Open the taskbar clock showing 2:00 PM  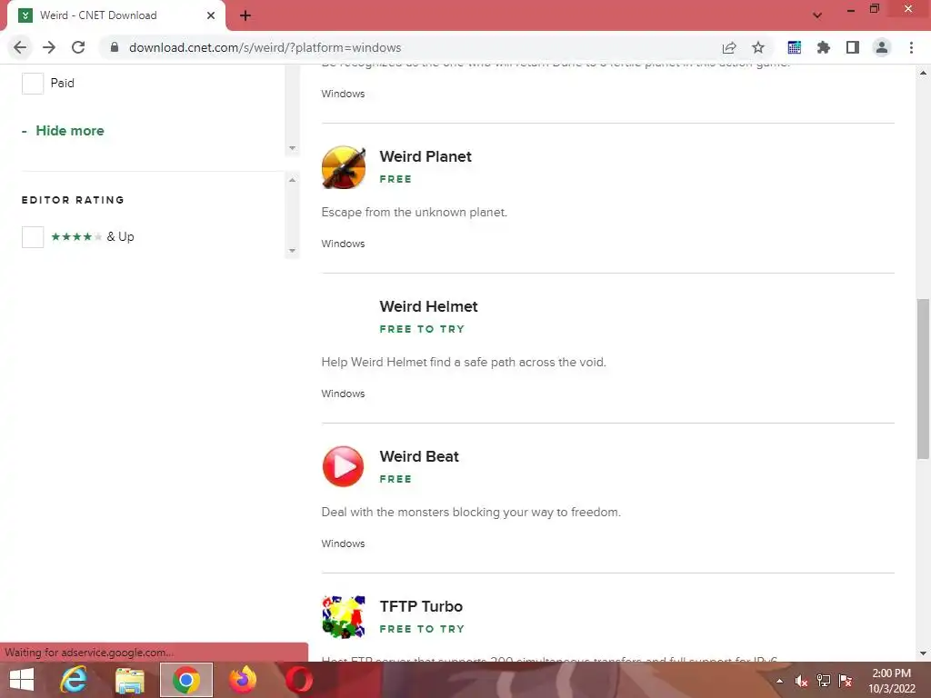click(892, 681)
